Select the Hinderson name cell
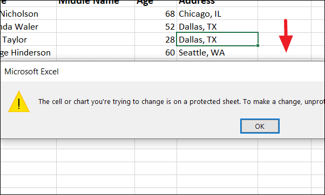The height and width of the screenshot is (195, 325). [x=28, y=52]
